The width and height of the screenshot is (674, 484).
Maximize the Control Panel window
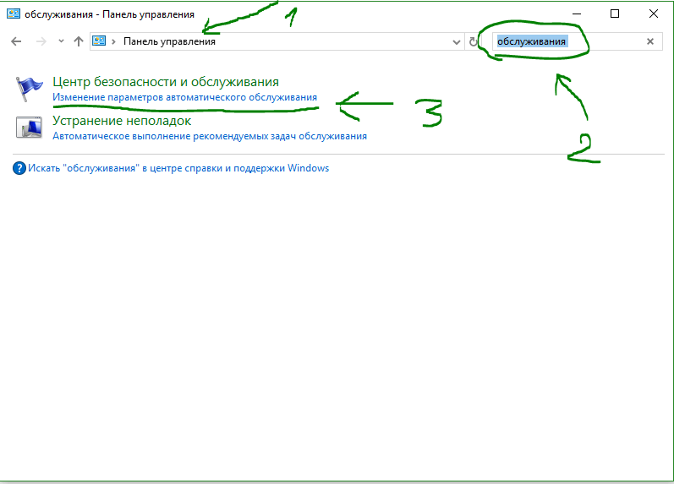(615, 14)
